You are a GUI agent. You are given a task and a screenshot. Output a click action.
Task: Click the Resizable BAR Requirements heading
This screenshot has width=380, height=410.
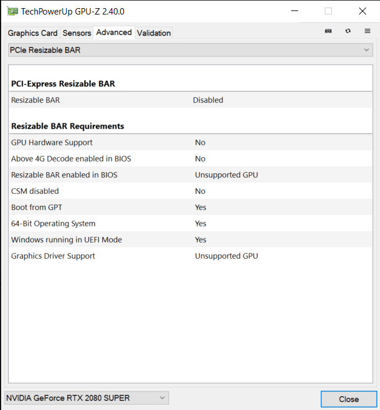pos(67,126)
